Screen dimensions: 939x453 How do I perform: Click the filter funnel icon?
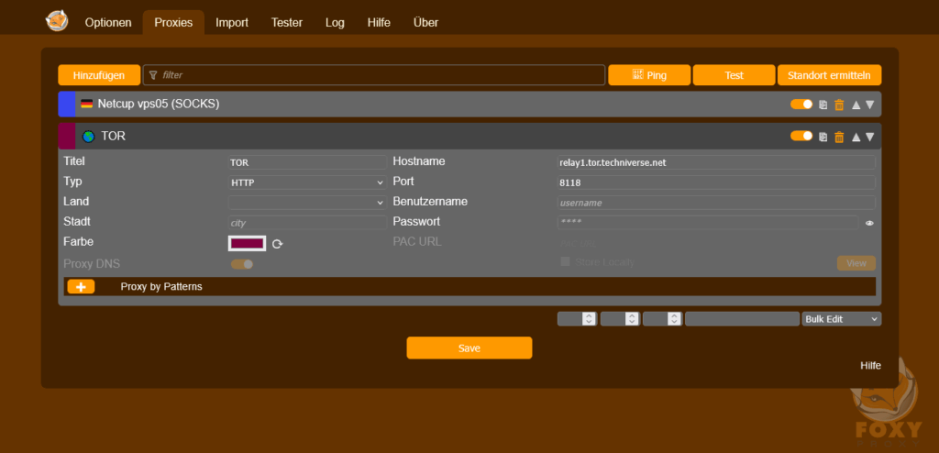click(153, 75)
